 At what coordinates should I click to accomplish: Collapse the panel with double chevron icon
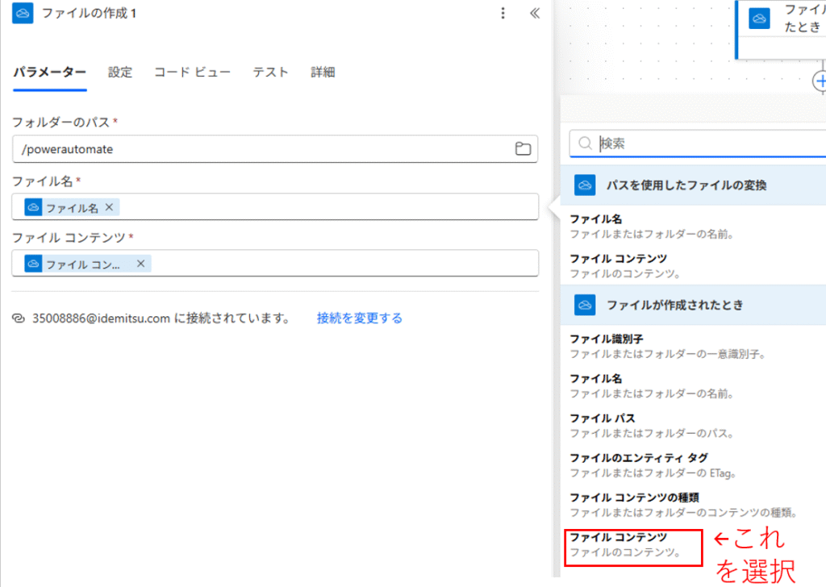[x=533, y=14]
